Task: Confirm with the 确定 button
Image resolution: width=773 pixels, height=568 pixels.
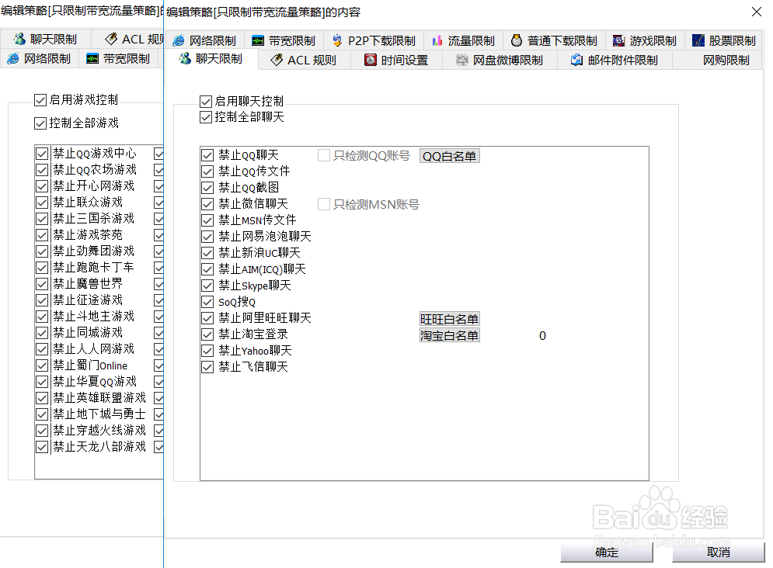Action: 607,552
